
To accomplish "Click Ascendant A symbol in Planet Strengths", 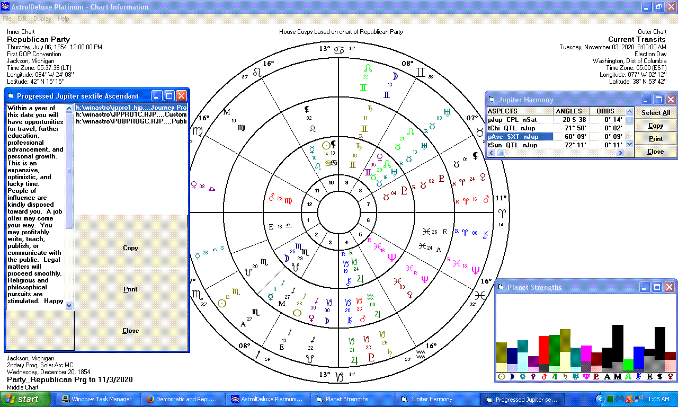I will (607, 377).
